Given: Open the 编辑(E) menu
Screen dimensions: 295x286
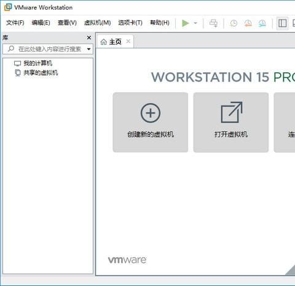Looking at the screenshot, I should coord(41,23).
